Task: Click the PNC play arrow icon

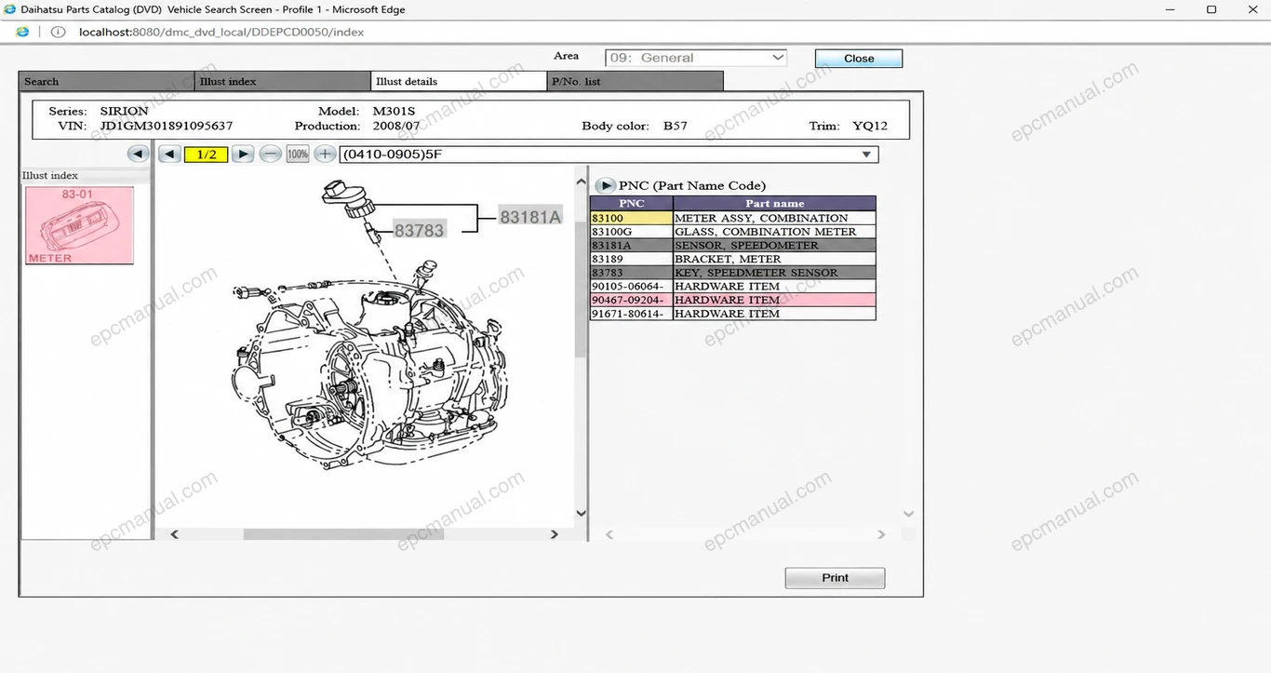Action: click(x=605, y=185)
